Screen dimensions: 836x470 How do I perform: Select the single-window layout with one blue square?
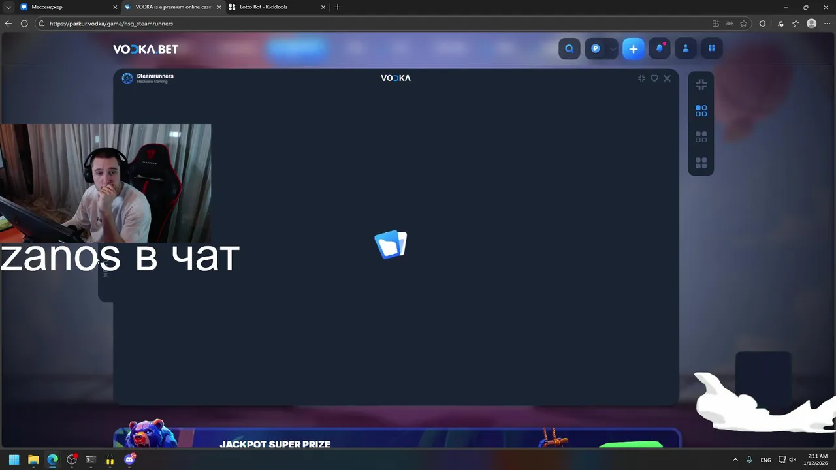click(x=701, y=111)
